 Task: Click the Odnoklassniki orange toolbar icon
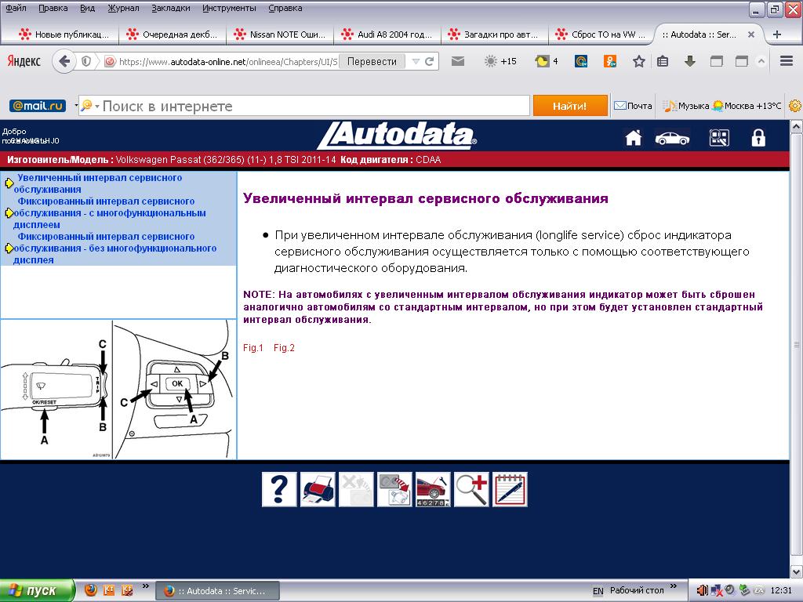(610, 61)
